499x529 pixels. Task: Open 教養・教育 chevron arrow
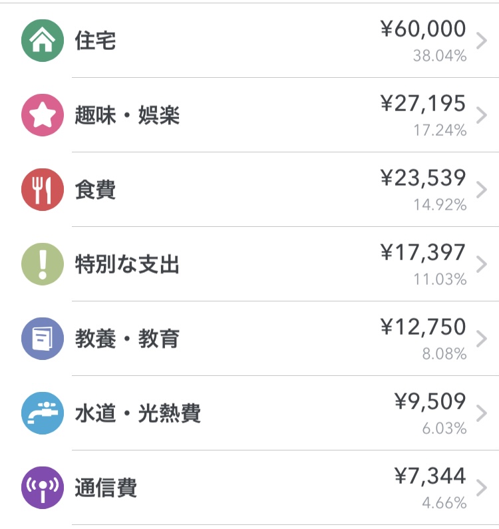[482, 339]
